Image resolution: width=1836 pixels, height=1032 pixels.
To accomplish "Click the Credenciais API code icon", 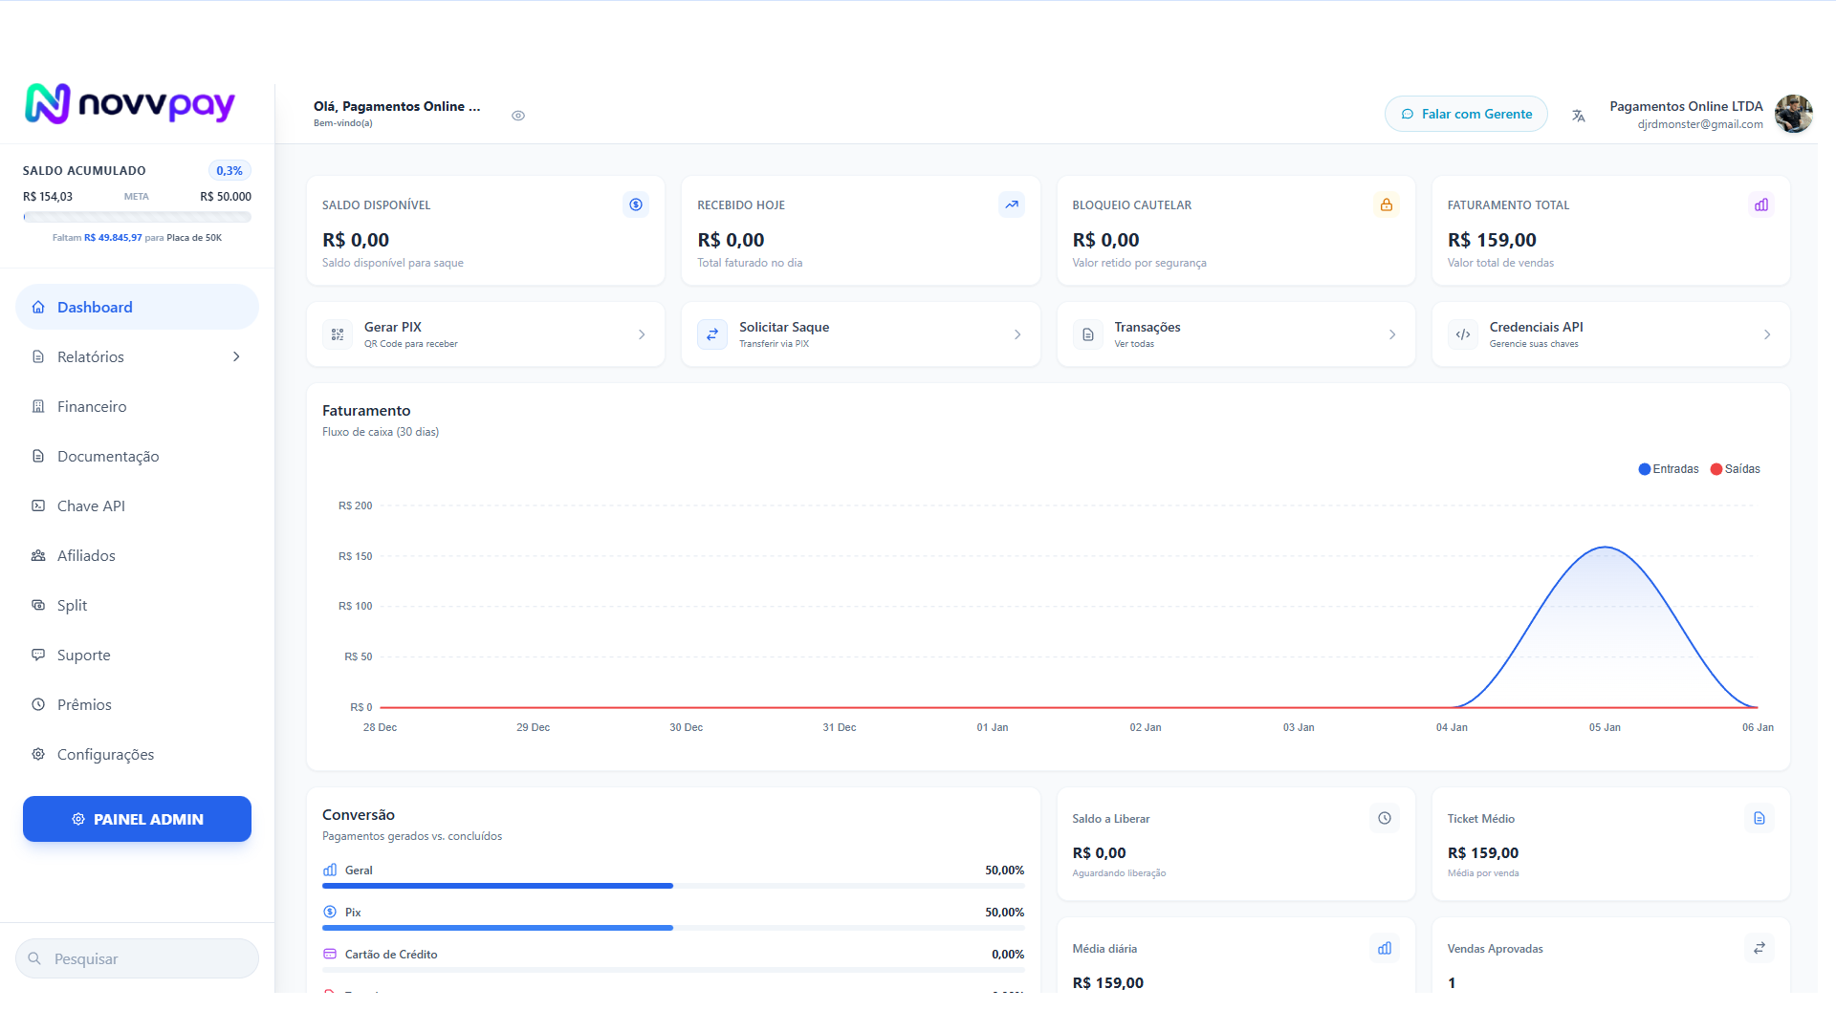I will tap(1463, 334).
